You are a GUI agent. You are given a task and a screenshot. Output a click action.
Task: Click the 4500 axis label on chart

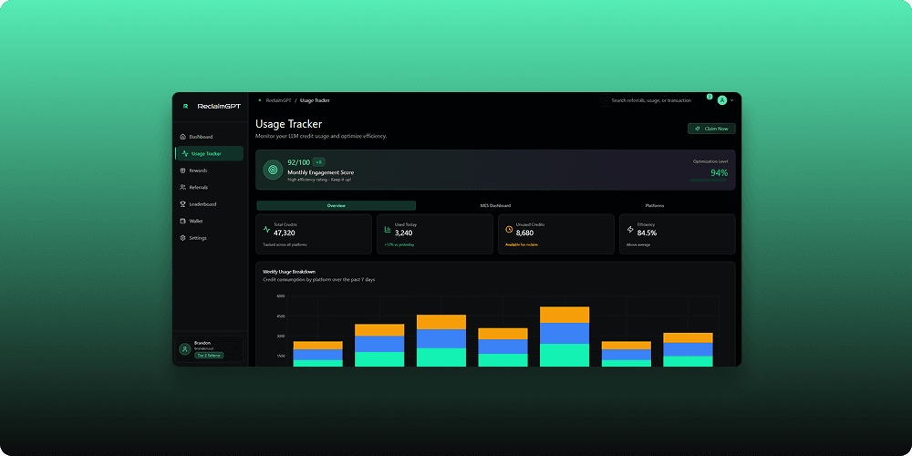281,316
